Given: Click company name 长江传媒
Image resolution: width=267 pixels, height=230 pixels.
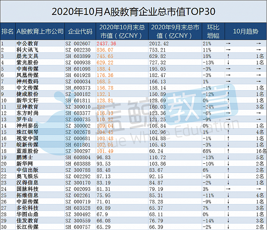Looking at the screenshot, I should [x=27, y=227].
